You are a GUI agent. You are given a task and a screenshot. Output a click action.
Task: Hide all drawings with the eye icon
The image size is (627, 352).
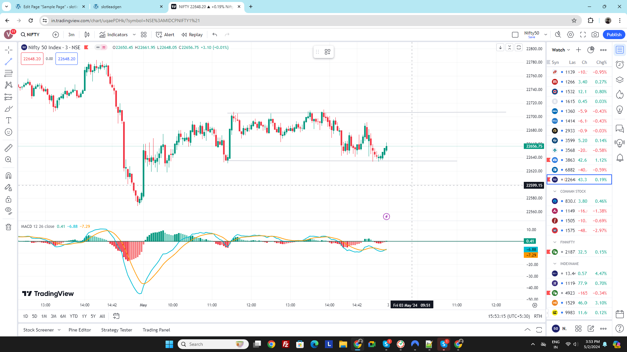click(x=8, y=211)
